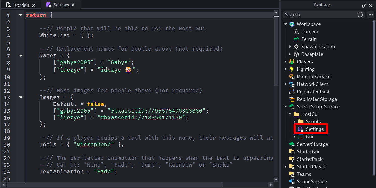Open the Explorer search history icon
Viewport: 376px width, 188px height.
(360, 15)
